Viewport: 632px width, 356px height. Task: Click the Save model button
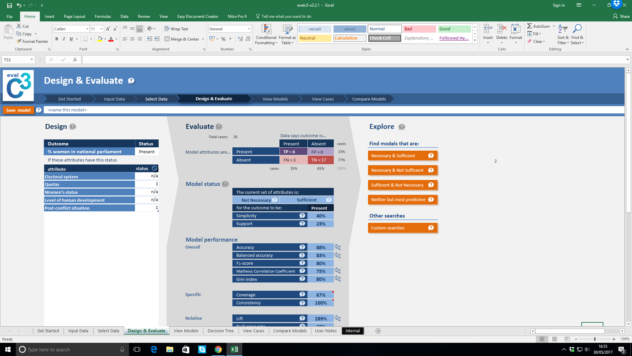pyautogui.click(x=18, y=110)
